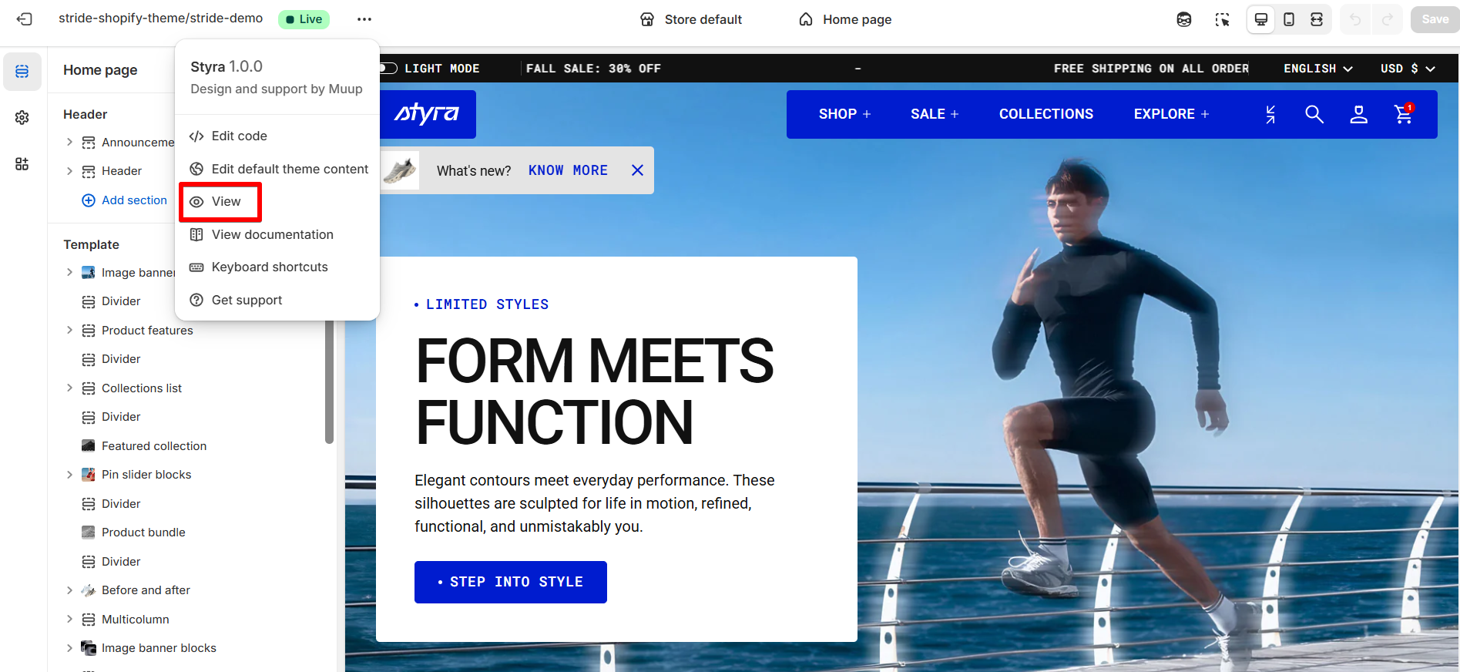The width and height of the screenshot is (1460, 672).
Task: Expand the Collections list section
Action: click(69, 388)
